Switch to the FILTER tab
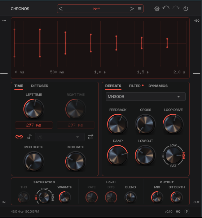 pyautogui.click(x=135, y=86)
